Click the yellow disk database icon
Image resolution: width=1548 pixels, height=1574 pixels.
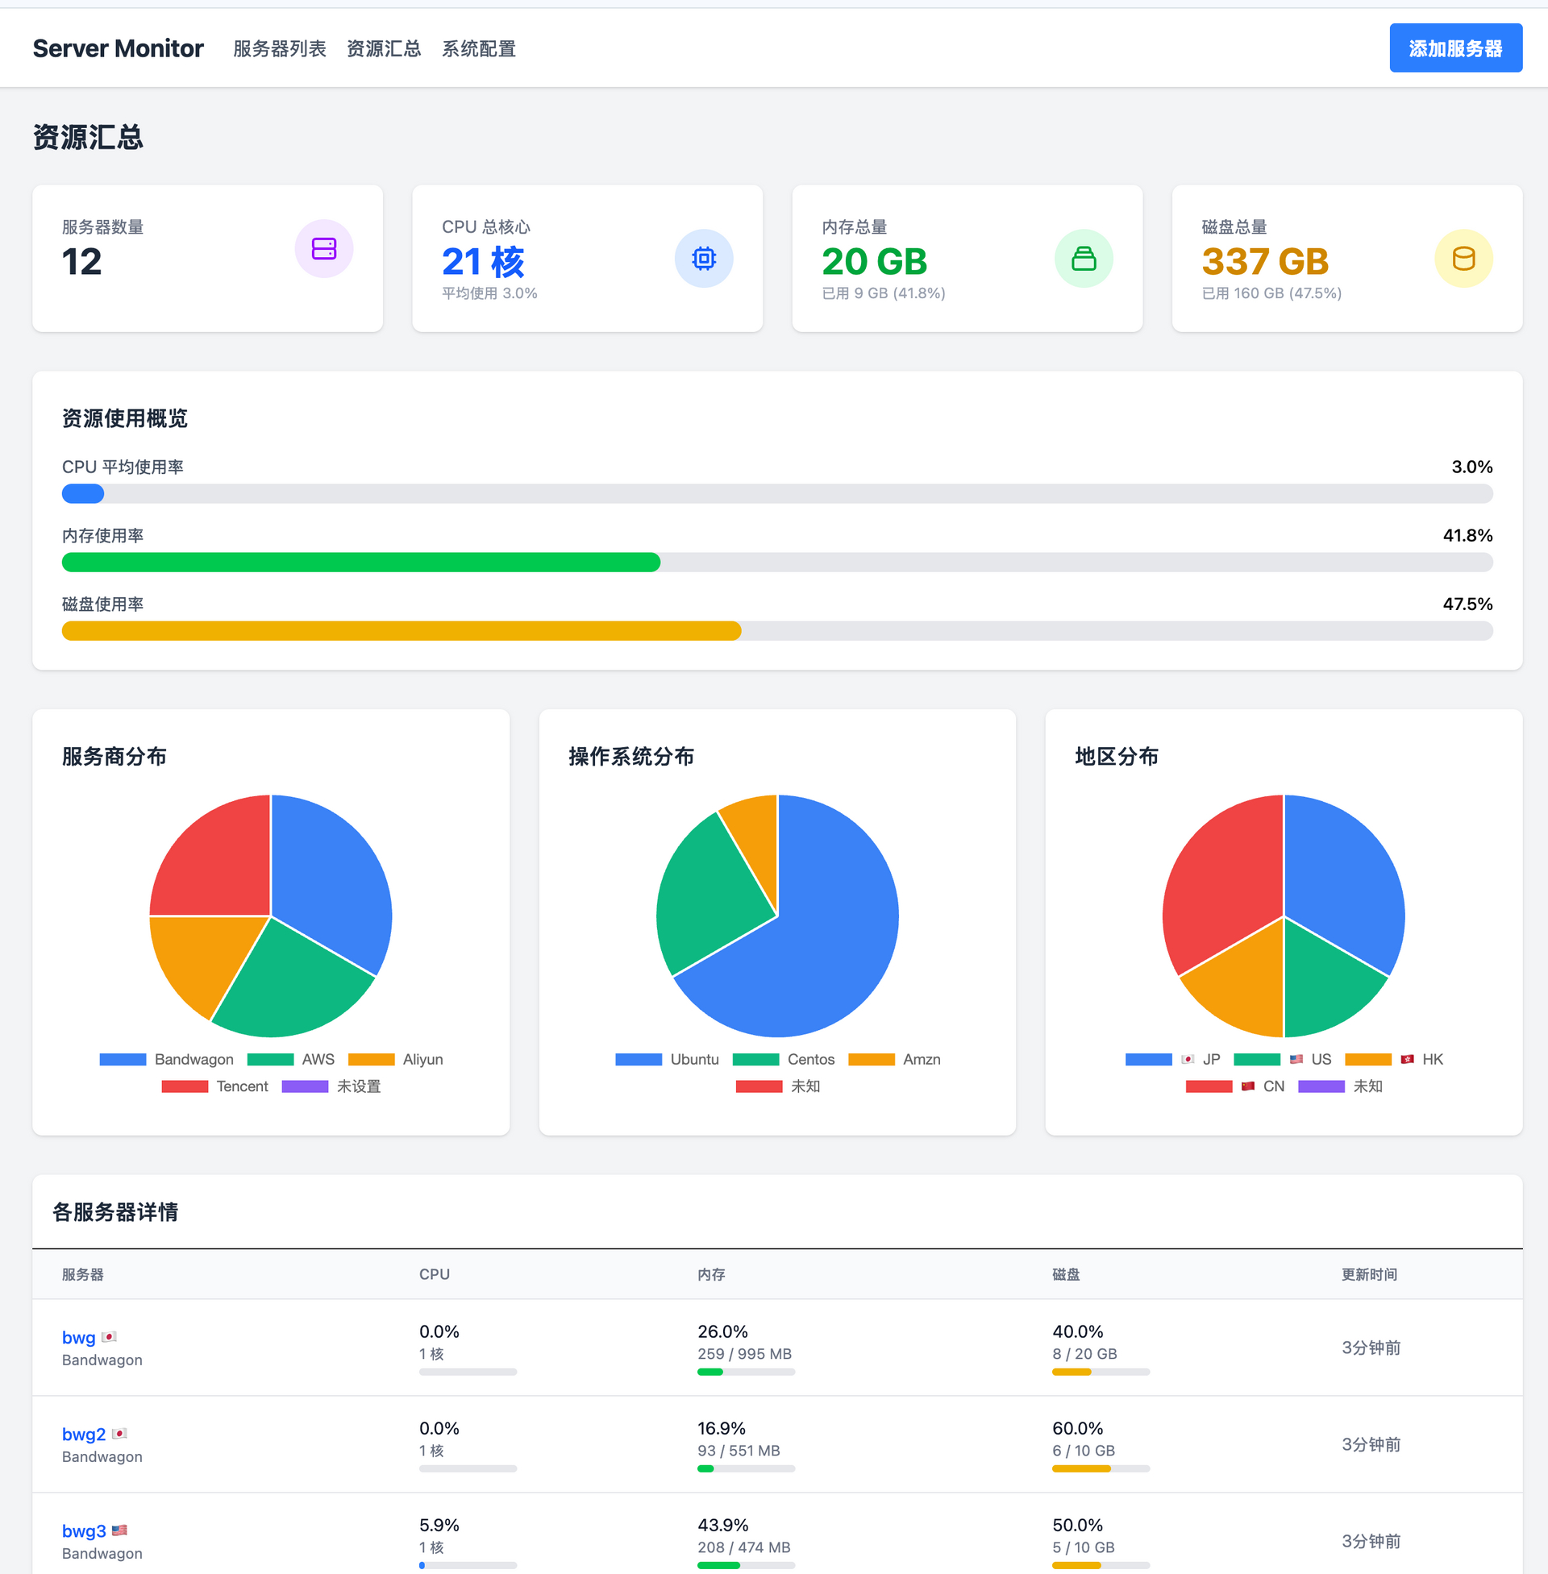[1463, 259]
